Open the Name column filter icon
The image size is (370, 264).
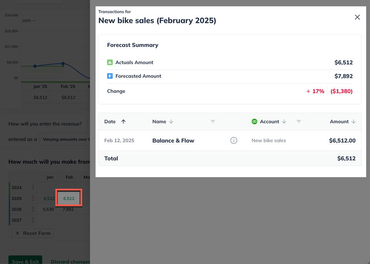(x=213, y=121)
